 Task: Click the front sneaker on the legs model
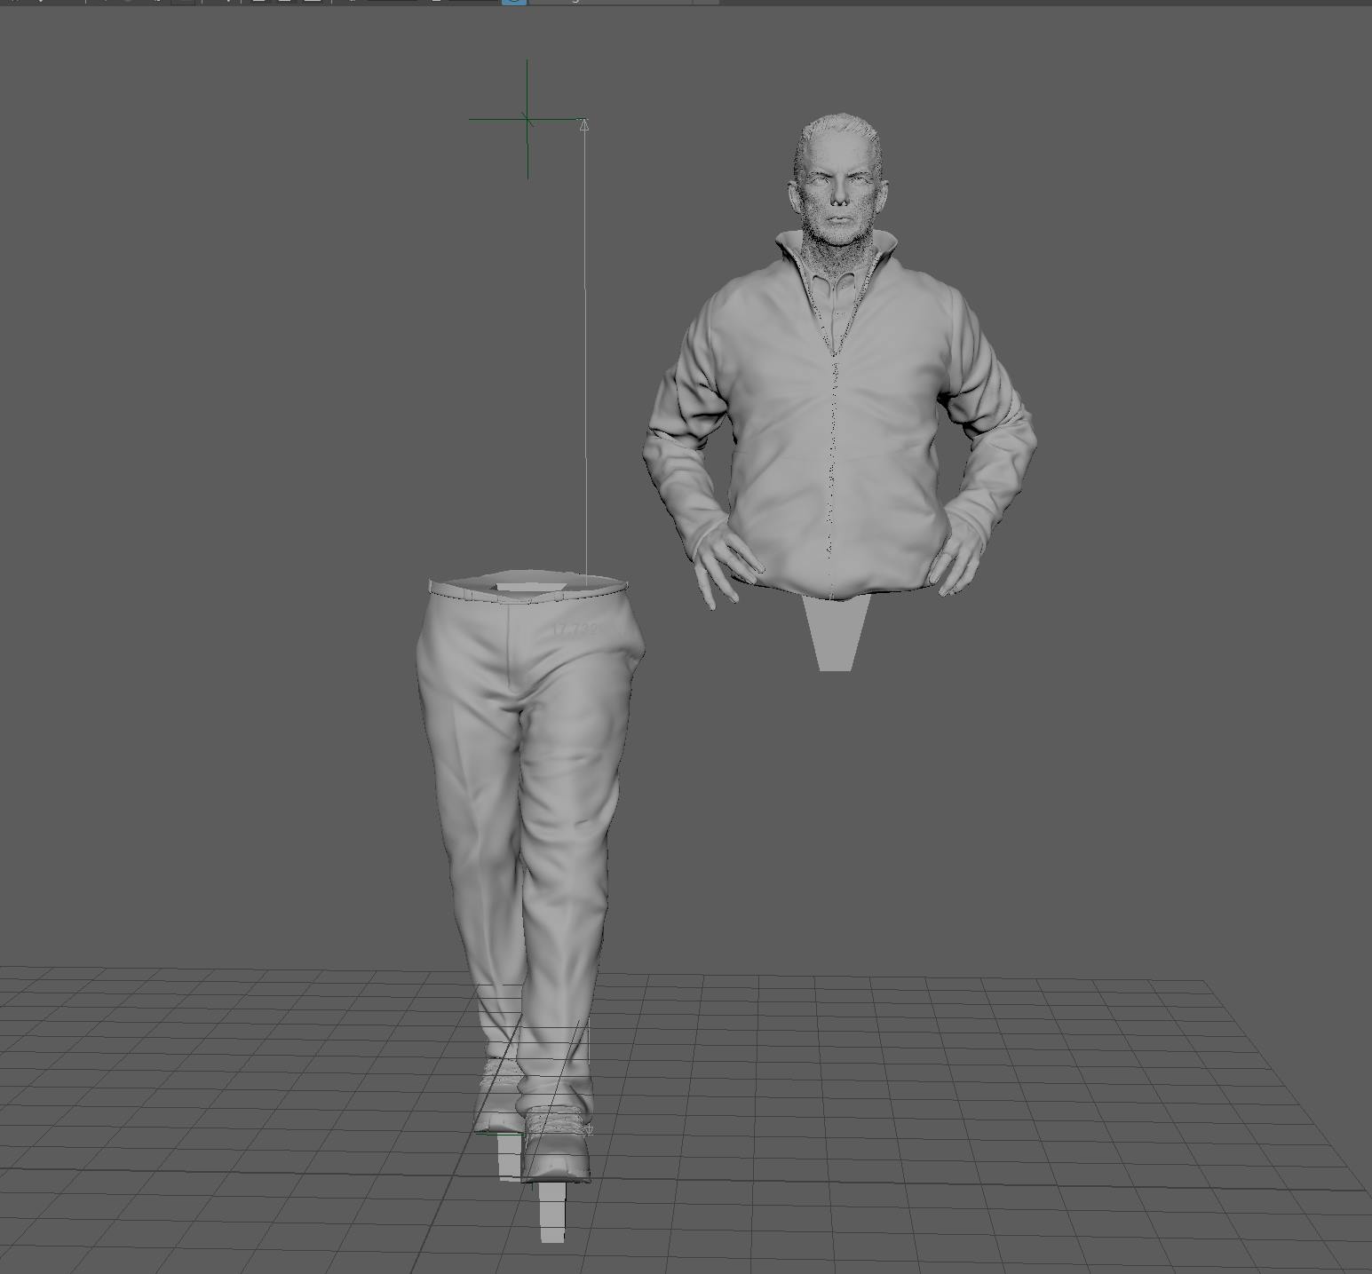556,1143
